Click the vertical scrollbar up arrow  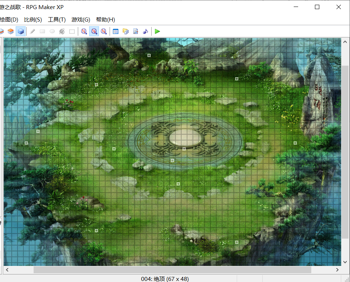click(345, 42)
